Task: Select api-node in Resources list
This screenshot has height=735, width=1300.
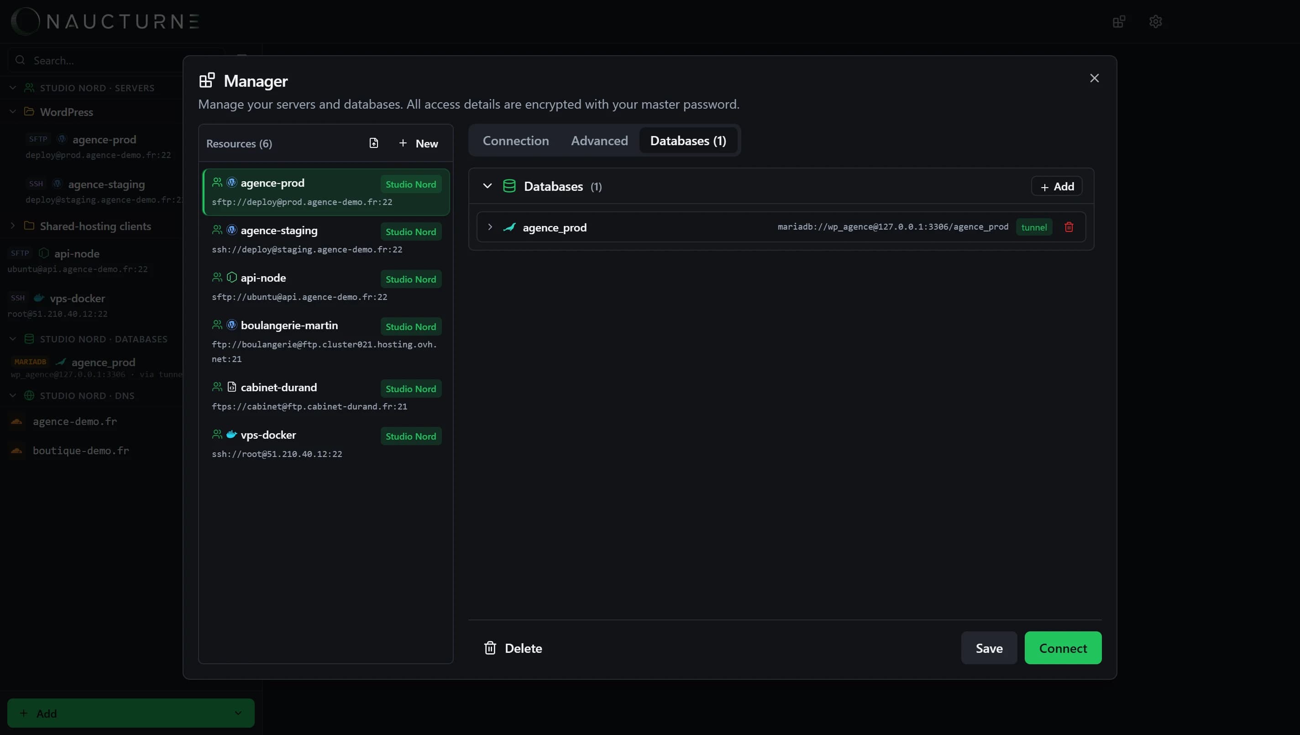Action: [x=326, y=287]
